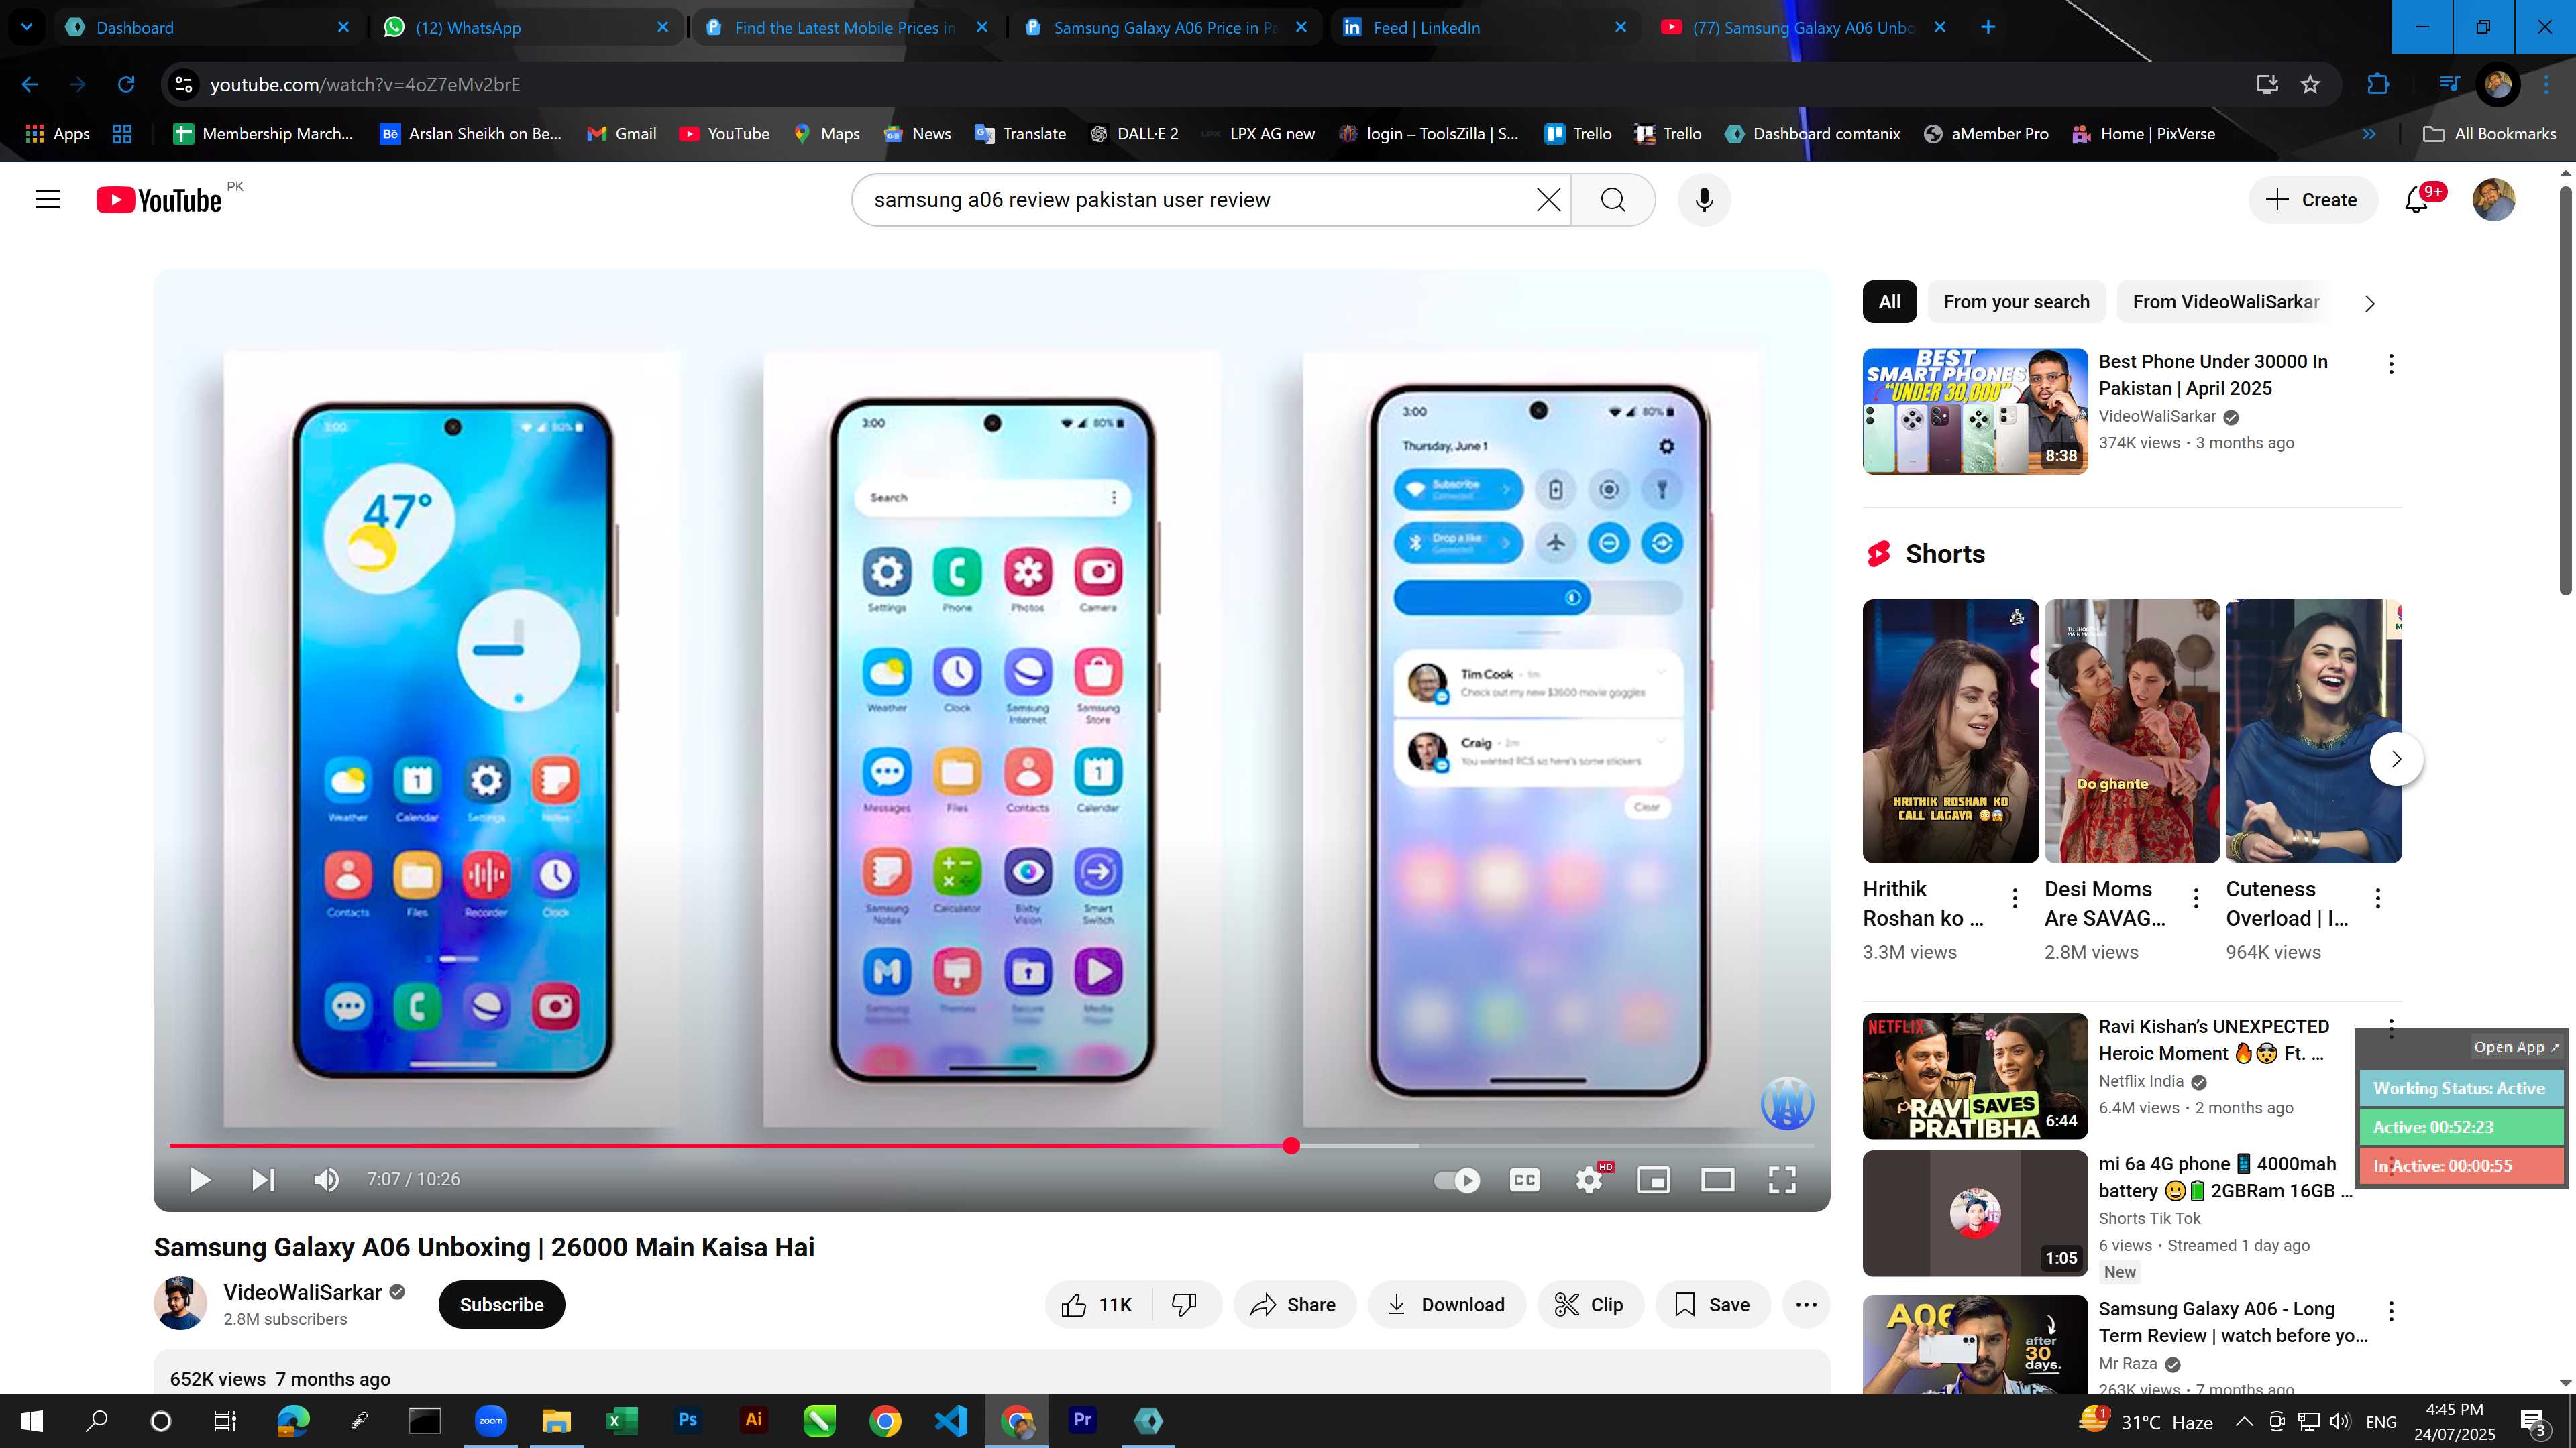Save video to playlist
2576x1448 pixels.
click(x=1713, y=1304)
